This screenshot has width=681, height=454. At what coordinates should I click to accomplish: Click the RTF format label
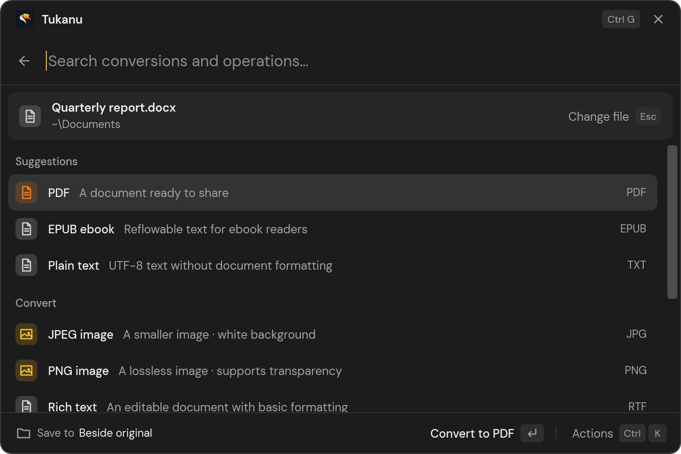637,406
